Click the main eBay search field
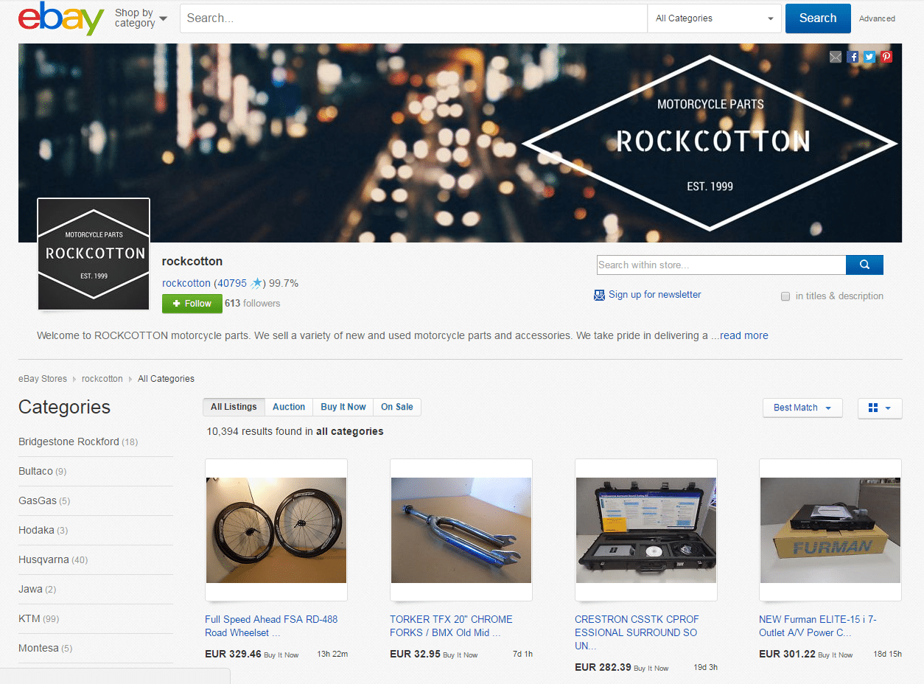Viewport: 924px width, 684px height. click(x=413, y=18)
